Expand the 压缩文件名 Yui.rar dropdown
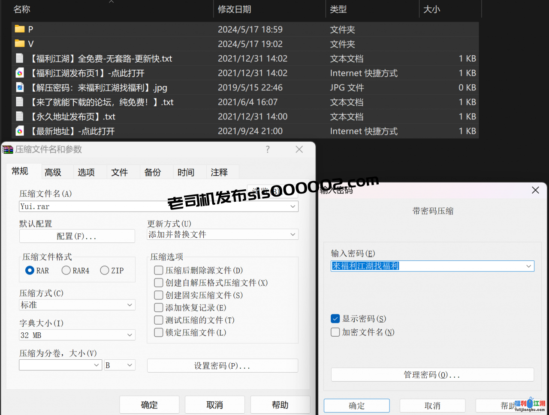This screenshot has height=415, width=549. coord(293,206)
